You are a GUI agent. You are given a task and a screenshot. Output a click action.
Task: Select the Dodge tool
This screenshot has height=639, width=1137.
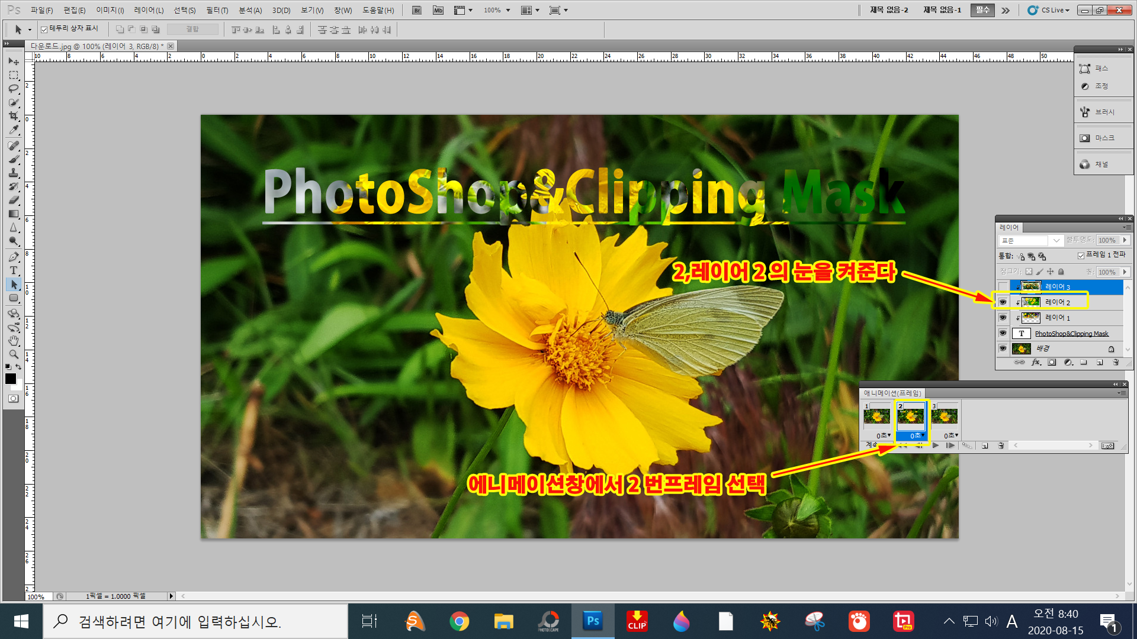[x=14, y=241]
